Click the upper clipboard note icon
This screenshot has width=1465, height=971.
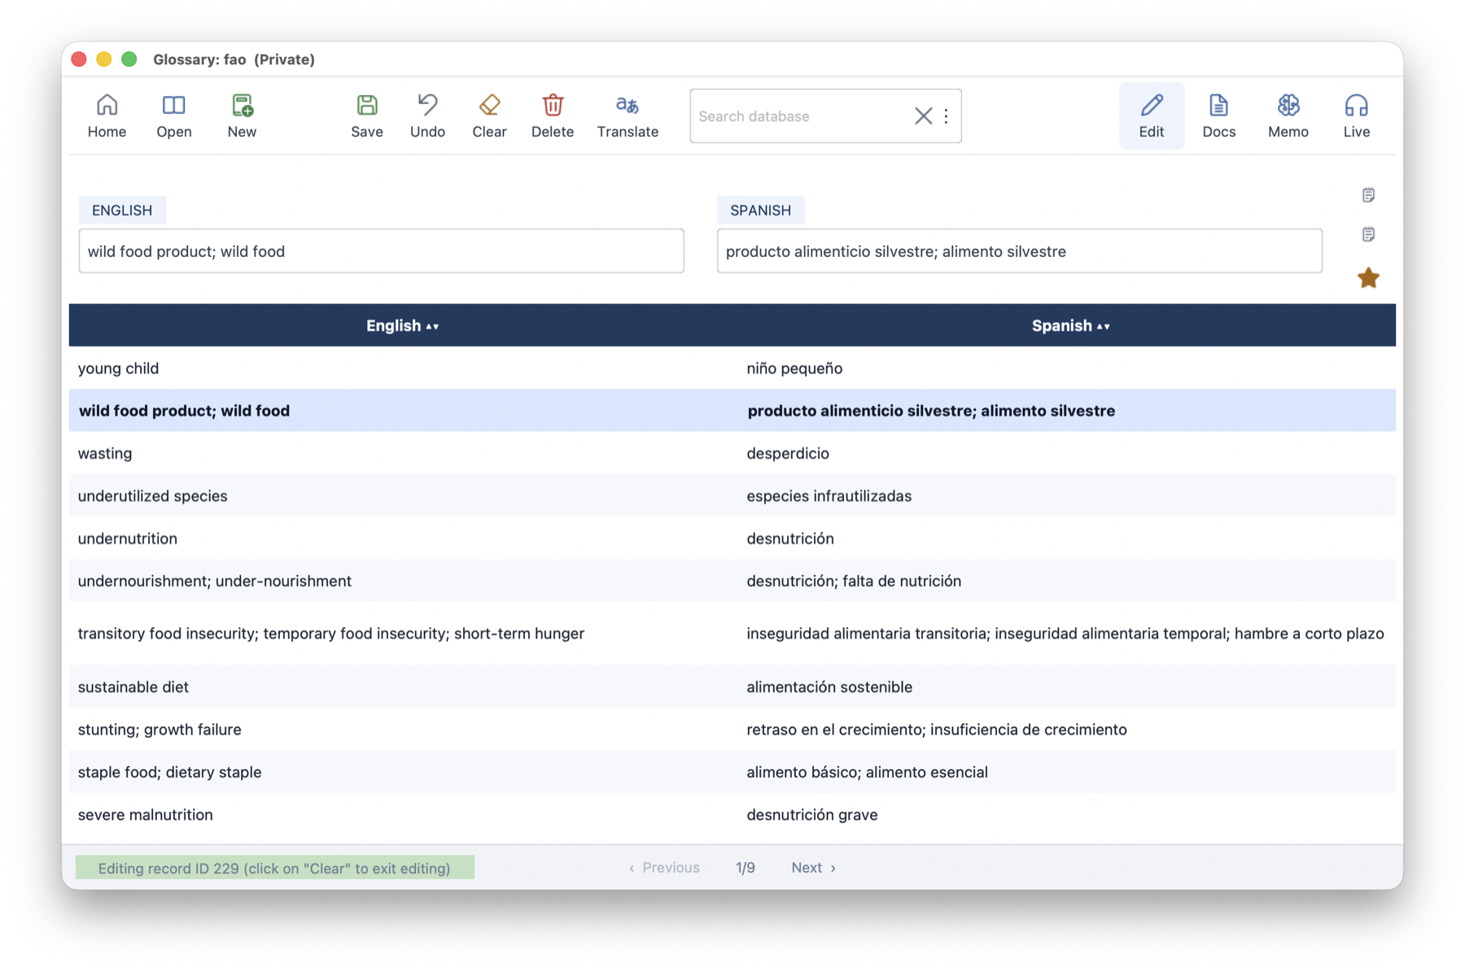point(1368,195)
